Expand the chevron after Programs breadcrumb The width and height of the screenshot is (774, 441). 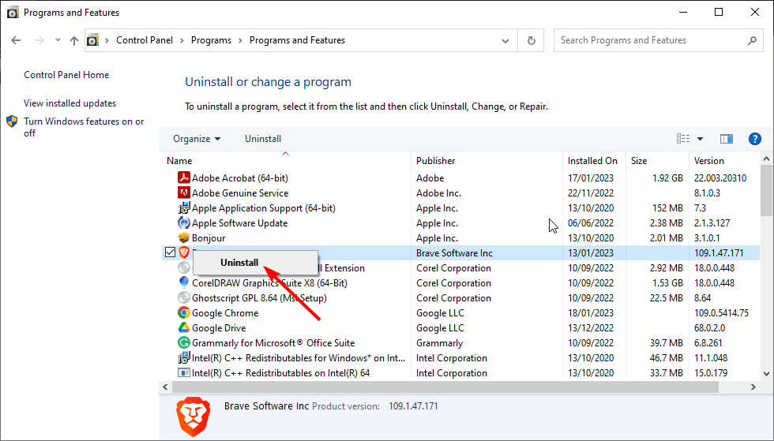(240, 40)
